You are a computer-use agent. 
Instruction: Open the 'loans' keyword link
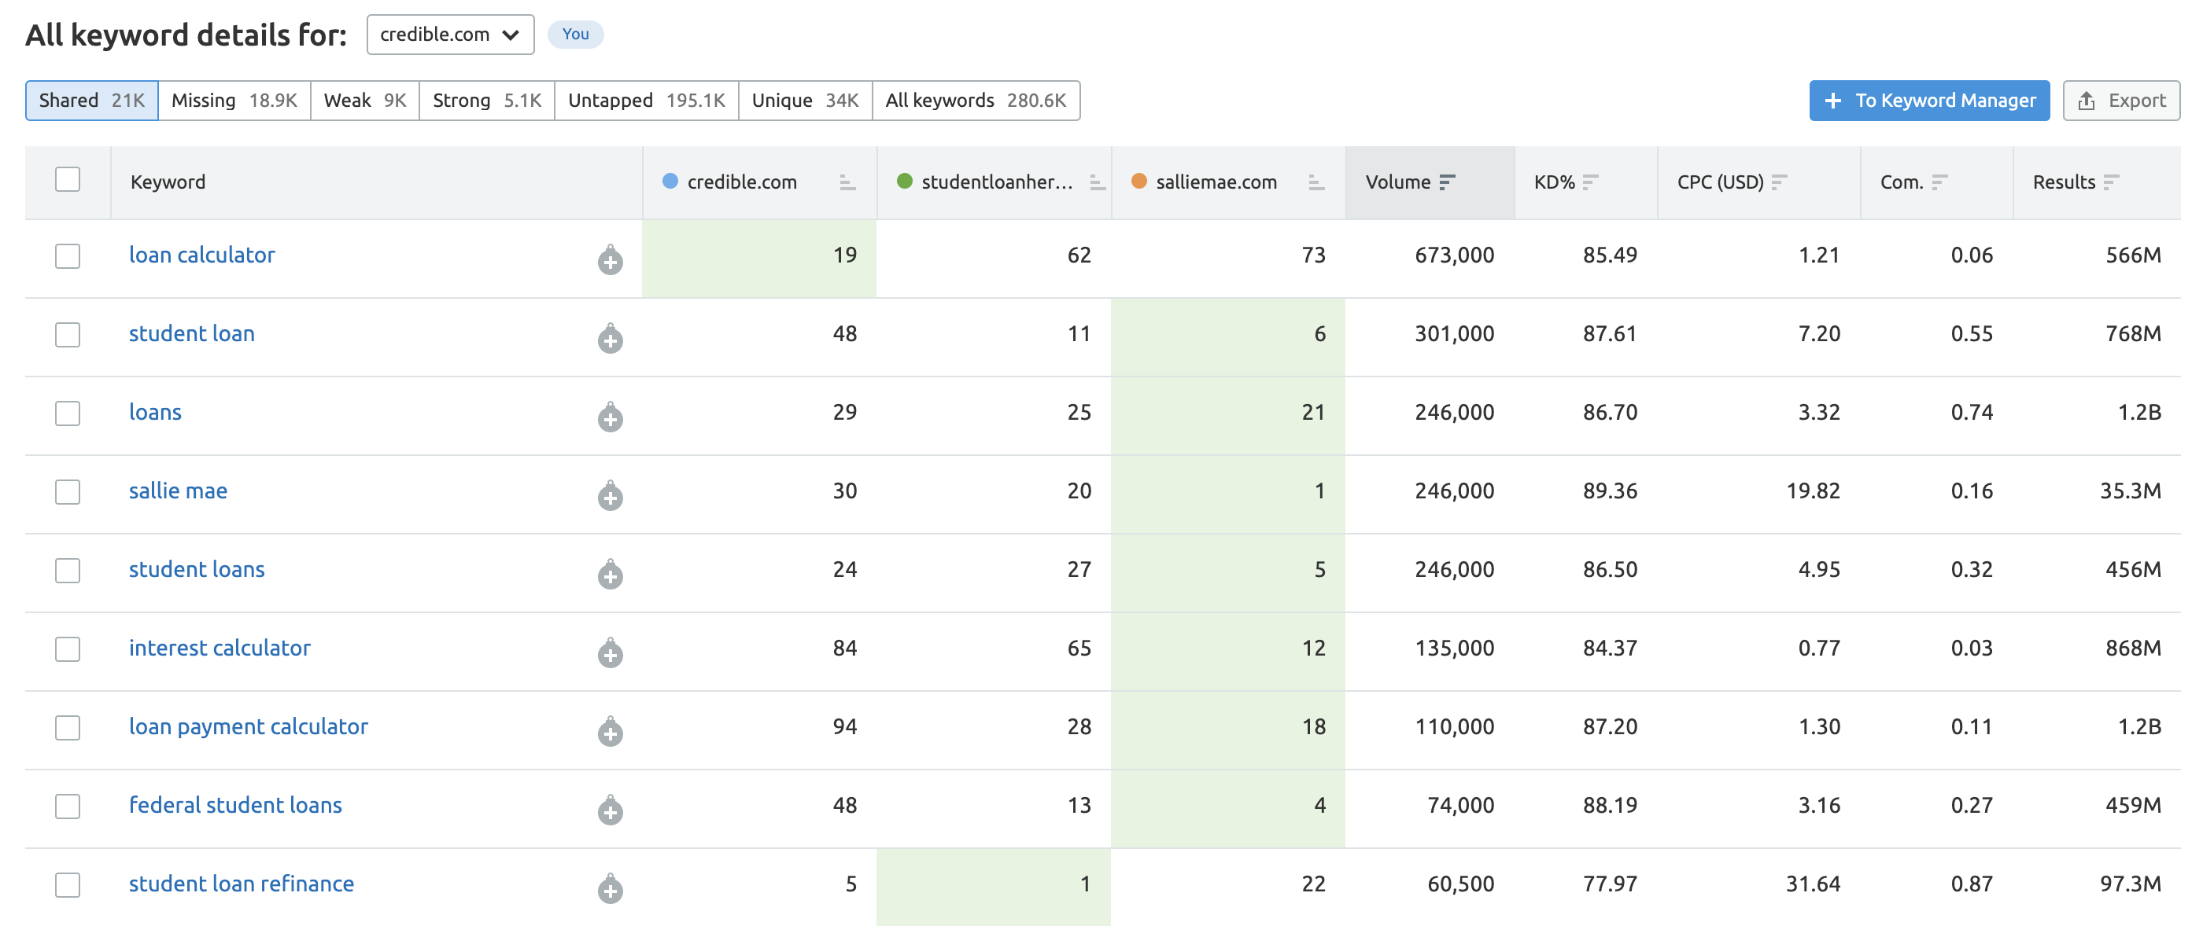coord(155,412)
